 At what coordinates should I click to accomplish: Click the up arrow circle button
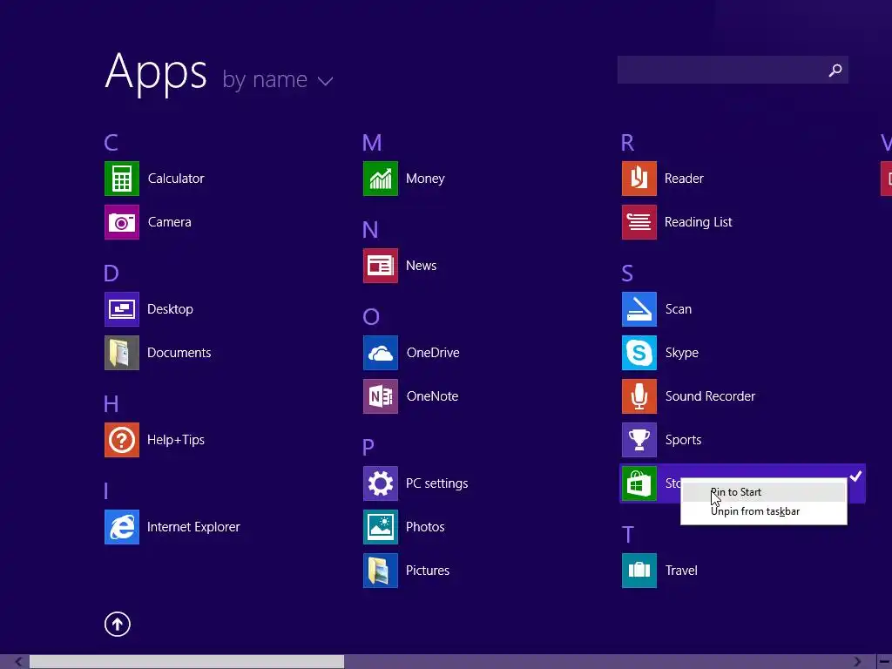[x=118, y=625]
